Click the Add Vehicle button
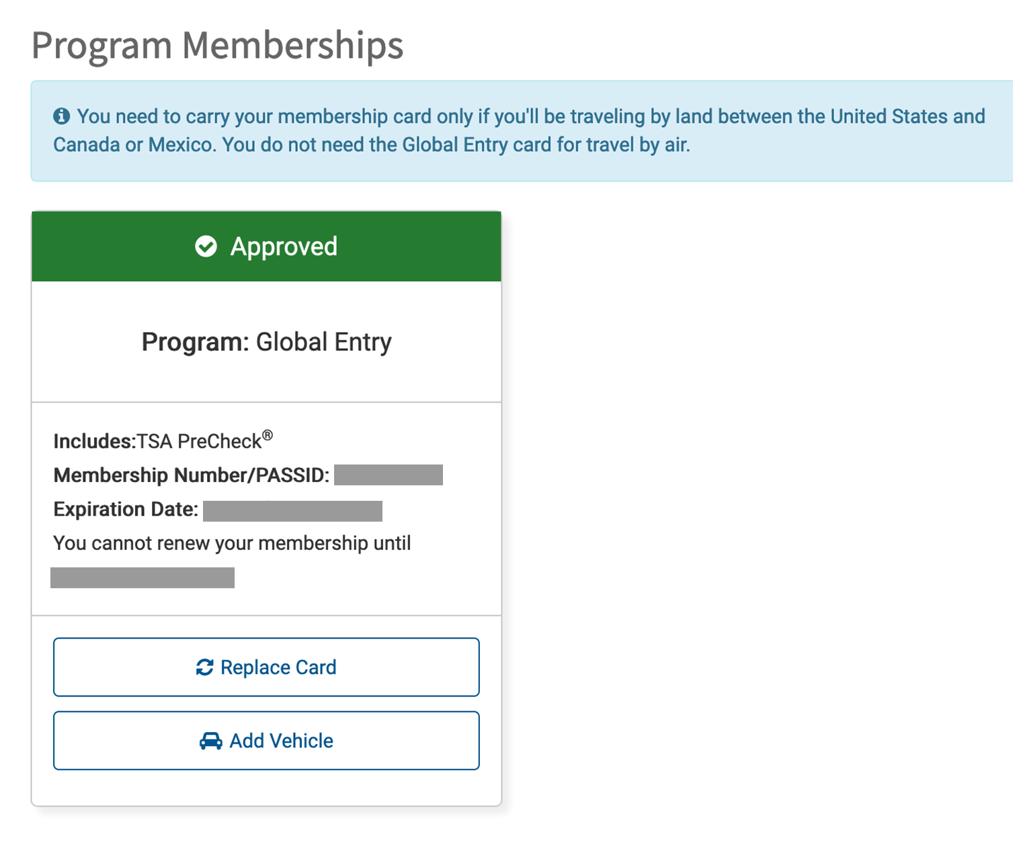This screenshot has width=1013, height=847. [266, 741]
